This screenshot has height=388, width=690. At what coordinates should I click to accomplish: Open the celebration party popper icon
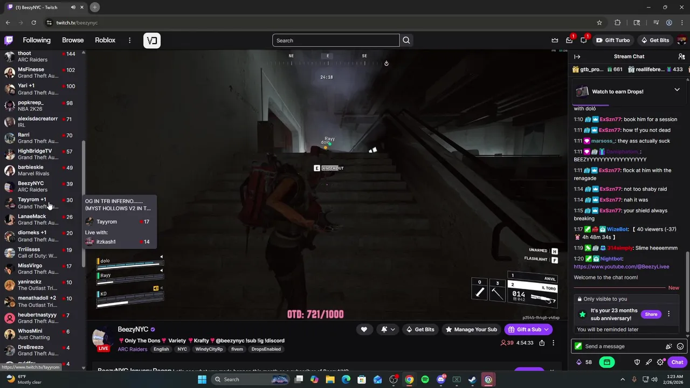pyautogui.click(x=669, y=347)
